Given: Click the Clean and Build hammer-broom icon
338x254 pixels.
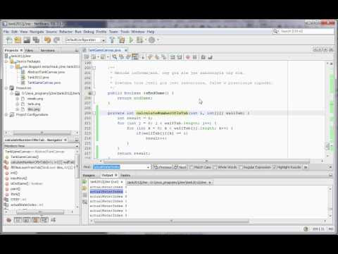Looking at the screenshot, I should (x=122, y=40).
